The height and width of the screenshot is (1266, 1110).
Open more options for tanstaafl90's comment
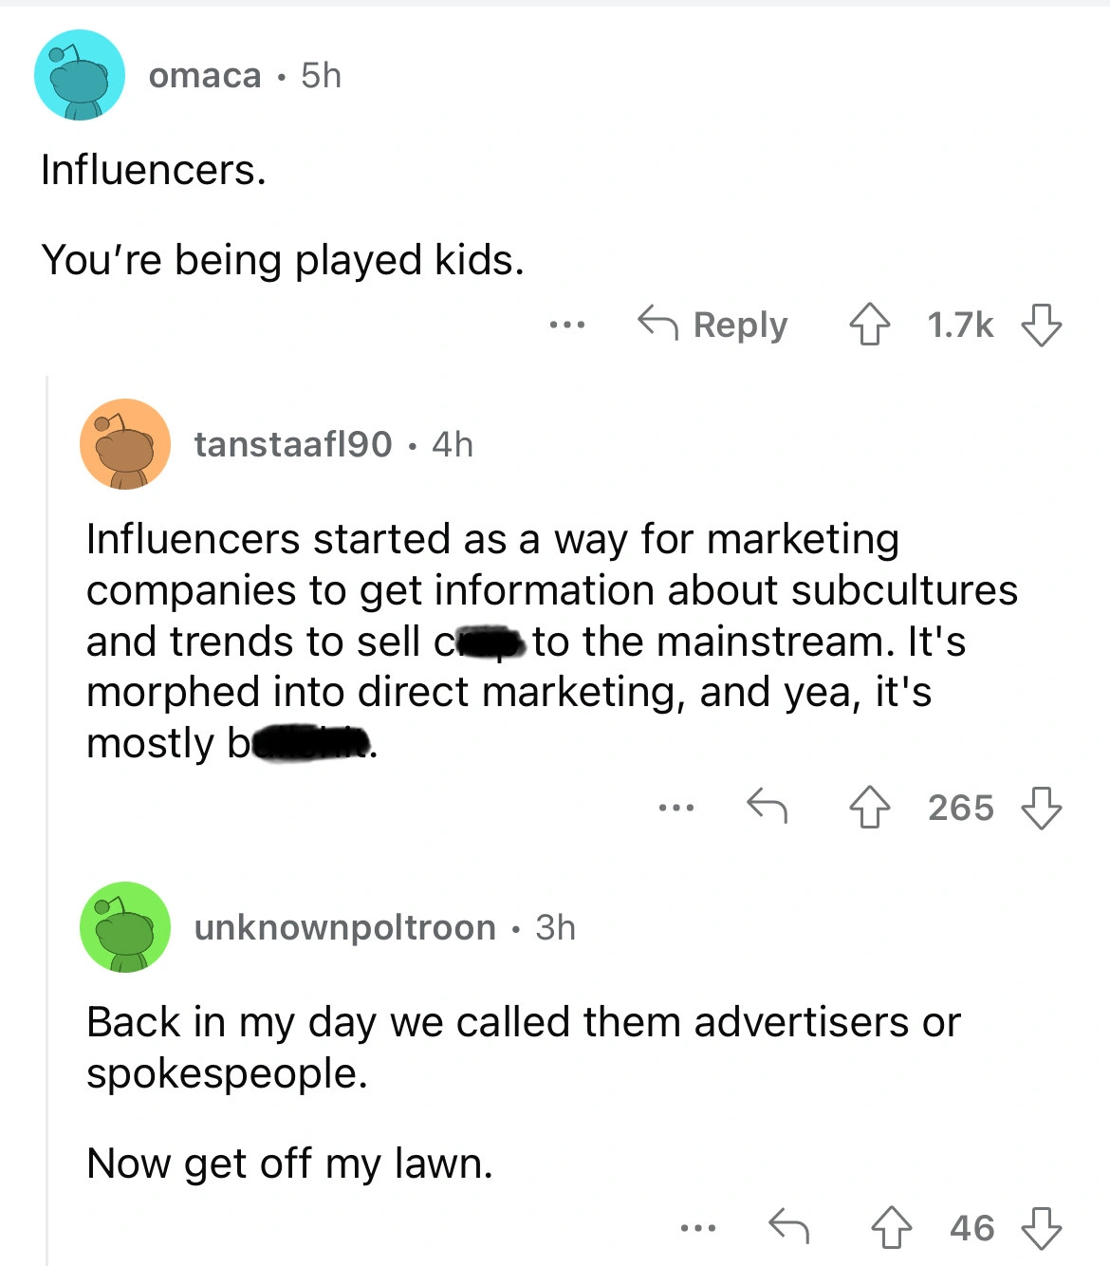click(x=676, y=809)
